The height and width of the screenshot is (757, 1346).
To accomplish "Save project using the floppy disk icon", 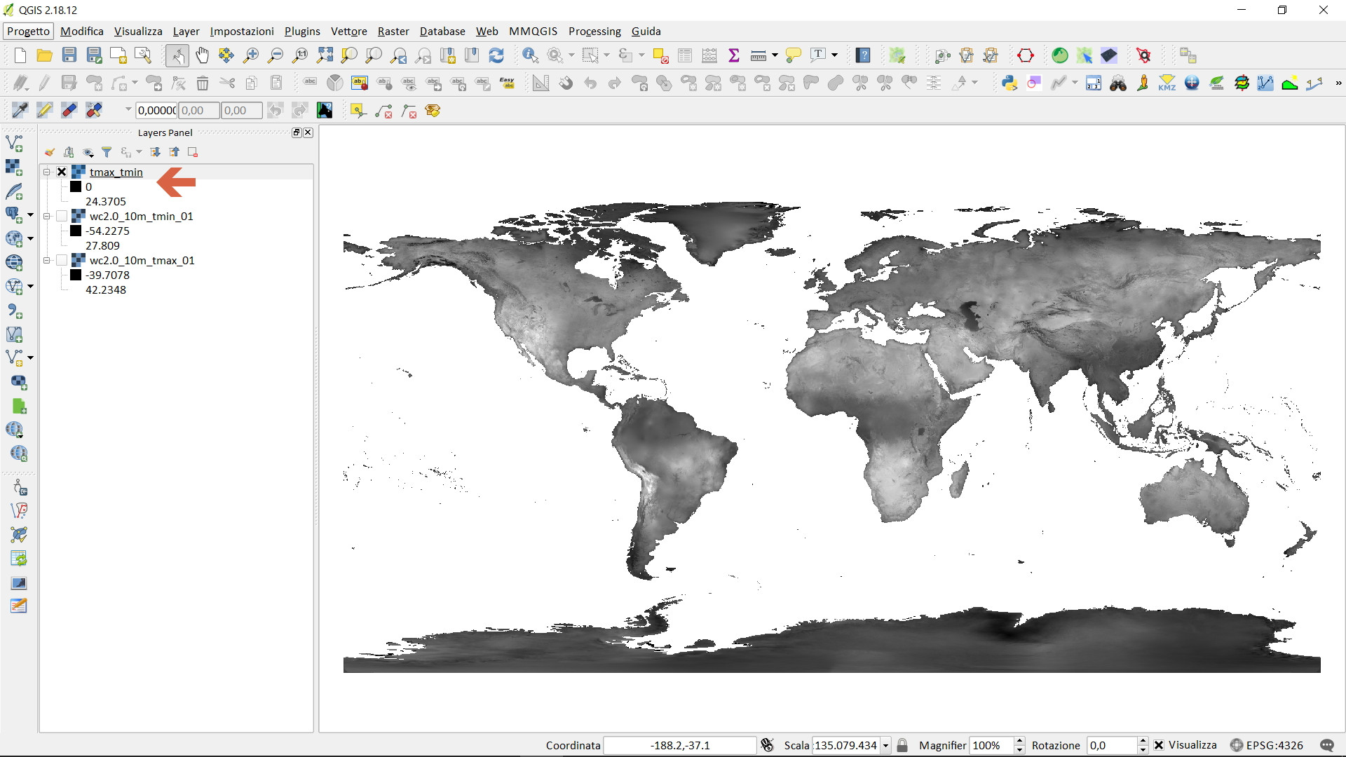I will pos(69,55).
